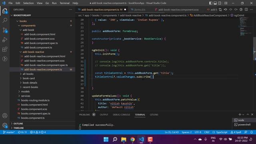Click the code minimap preview
Screen dimensions: 256x144
pos(246,27)
